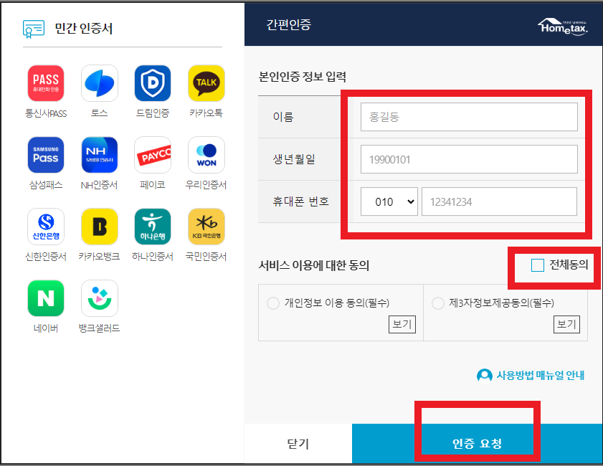Click the 사용방법 매뉴얼 안내 person icon

[485, 376]
